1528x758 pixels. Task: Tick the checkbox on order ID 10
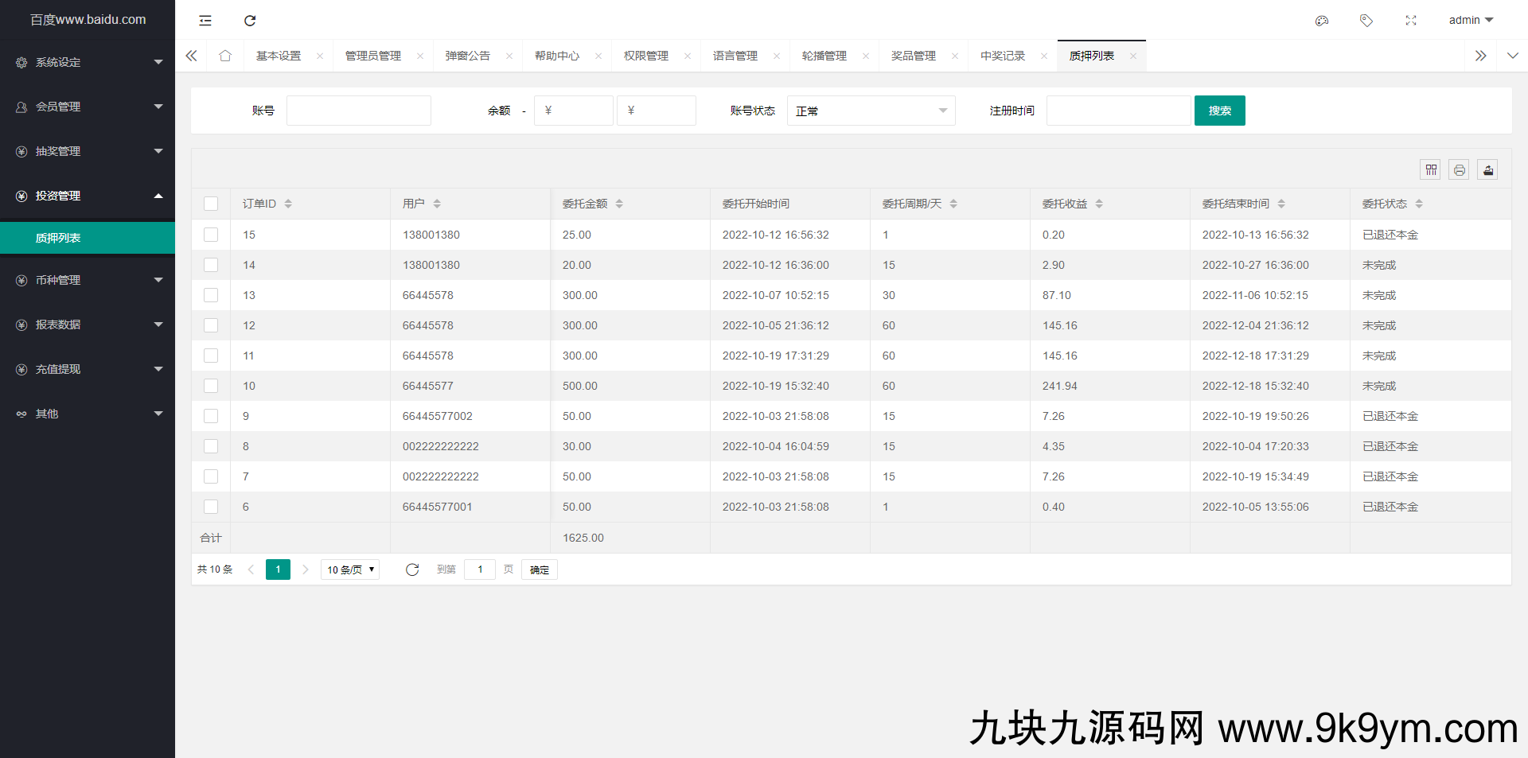tap(211, 386)
